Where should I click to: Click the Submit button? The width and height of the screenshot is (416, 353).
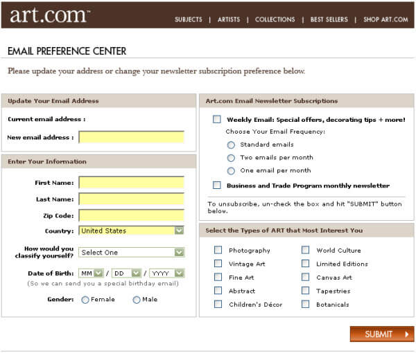point(382,334)
